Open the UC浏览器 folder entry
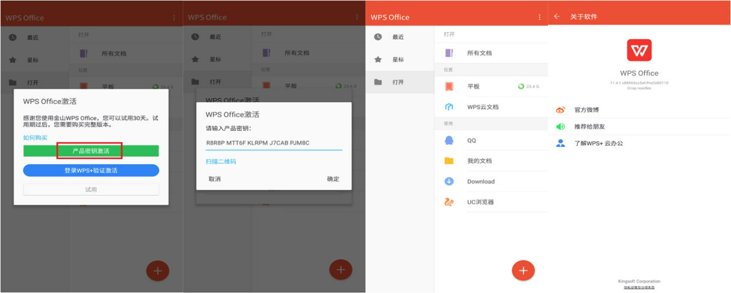Image resolution: width=731 pixels, height=293 pixels. 491,202
